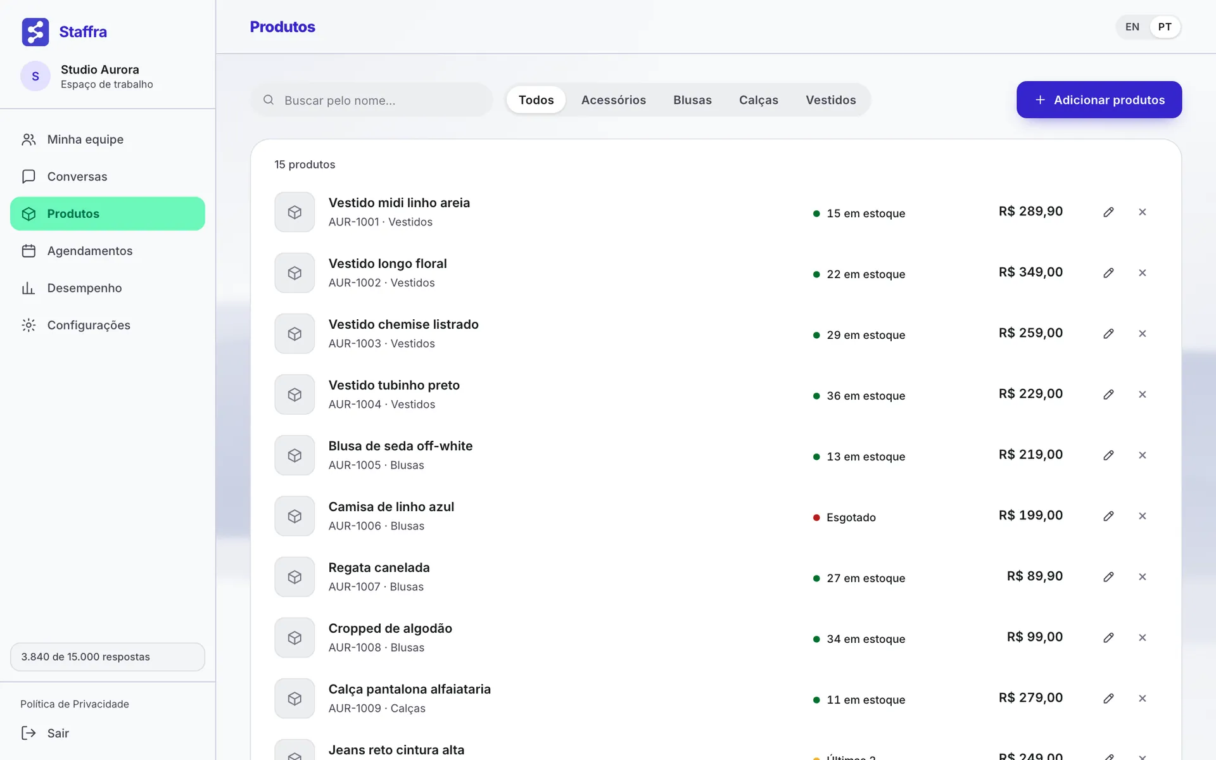Show the Todos category filter

coord(536,100)
